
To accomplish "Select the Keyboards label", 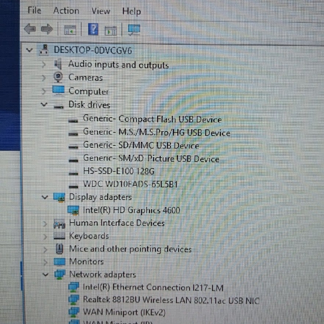I will tap(89, 236).
